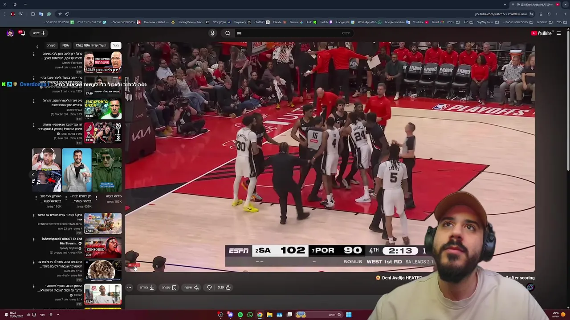
Task: Select the קשורים (Related) filter chip
Action: pos(51,45)
